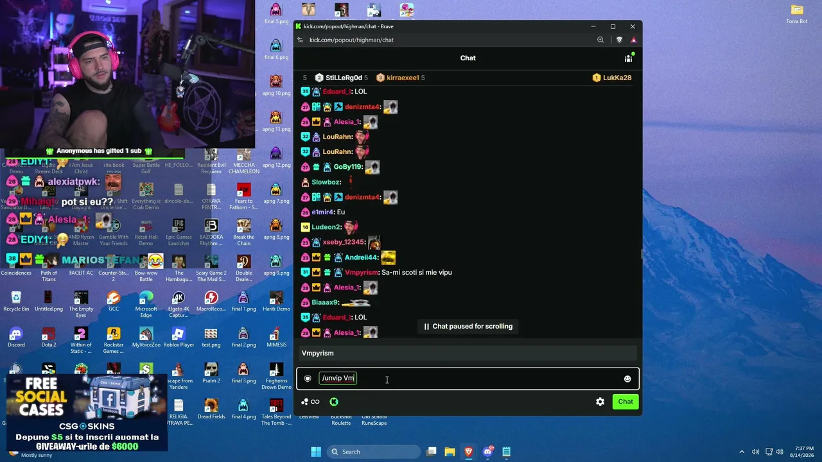Click username Vmpyrism in chat
This screenshot has width=822, height=462.
point(362,272)
